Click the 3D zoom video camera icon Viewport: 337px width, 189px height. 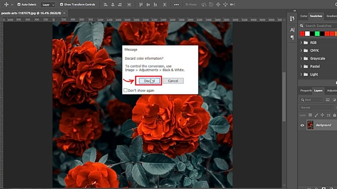point(233,4)
